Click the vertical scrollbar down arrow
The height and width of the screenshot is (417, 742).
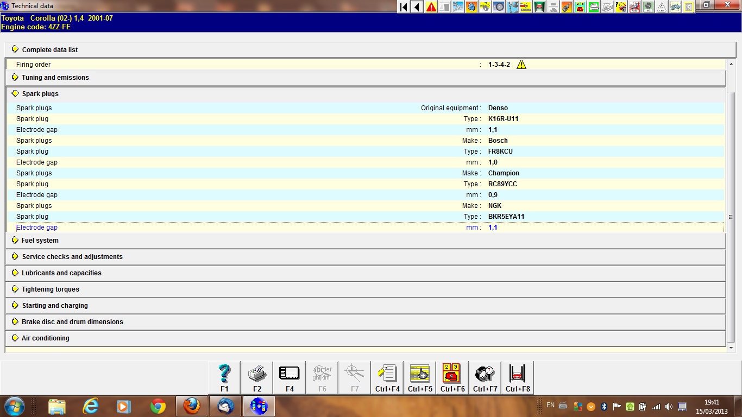731,347
